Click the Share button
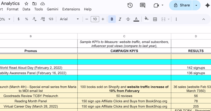This screenshot has width=211, height=111. tap(181, 5)
